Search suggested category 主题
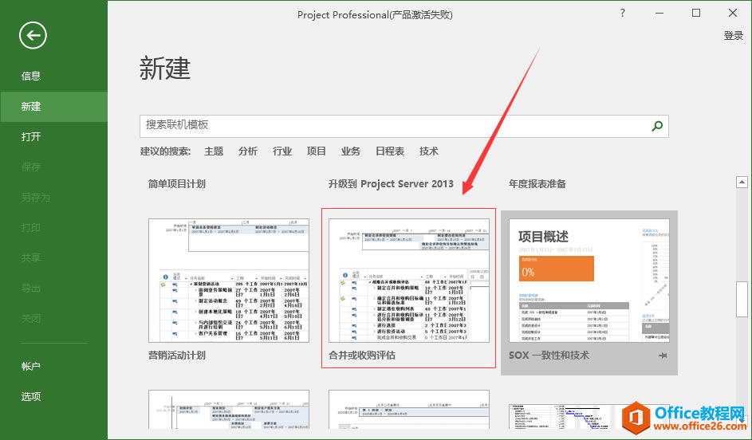Screen dimensions: 752x440 [214, 151]
